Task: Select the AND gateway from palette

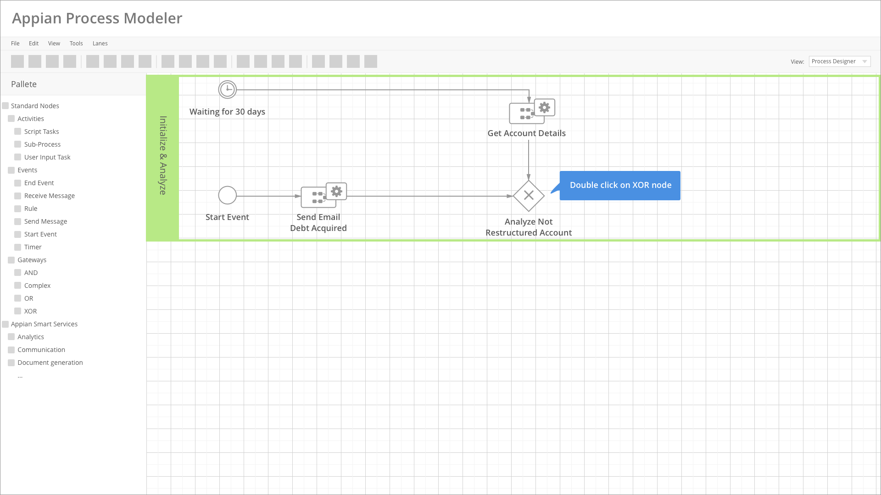Action: pyautogui.click(x=31, y=272)
